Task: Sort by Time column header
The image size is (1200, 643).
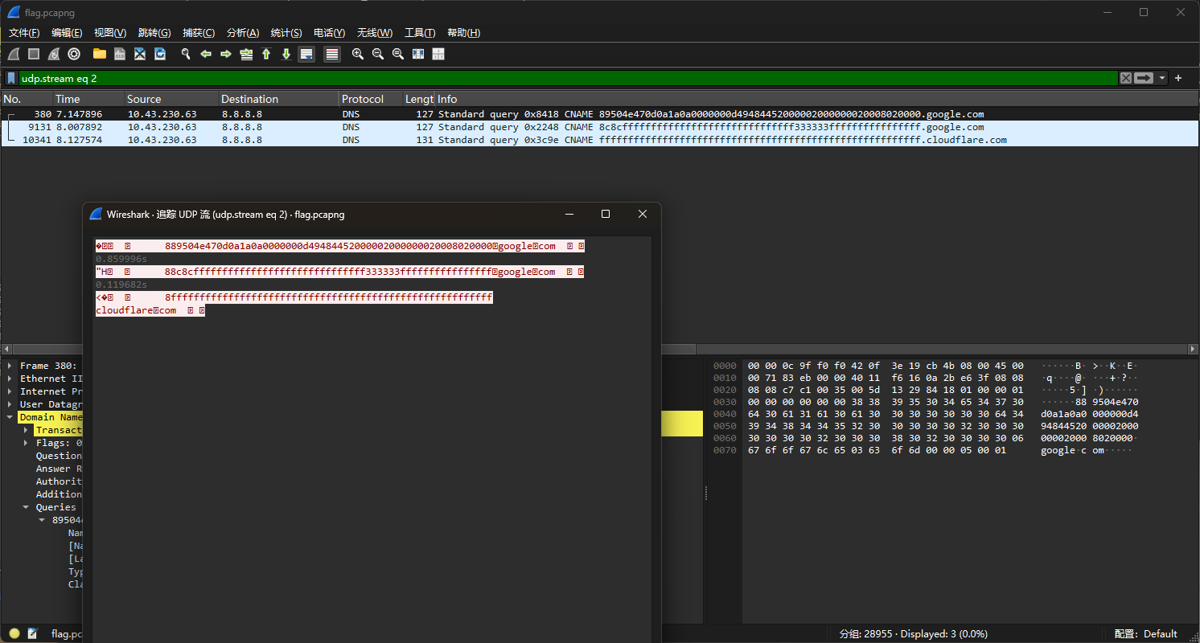Action: 88,99
